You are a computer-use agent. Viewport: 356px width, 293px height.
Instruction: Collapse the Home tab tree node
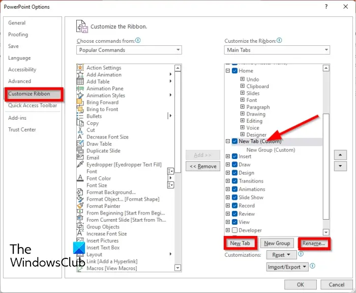pyautogui.click(x=228, y=71)
